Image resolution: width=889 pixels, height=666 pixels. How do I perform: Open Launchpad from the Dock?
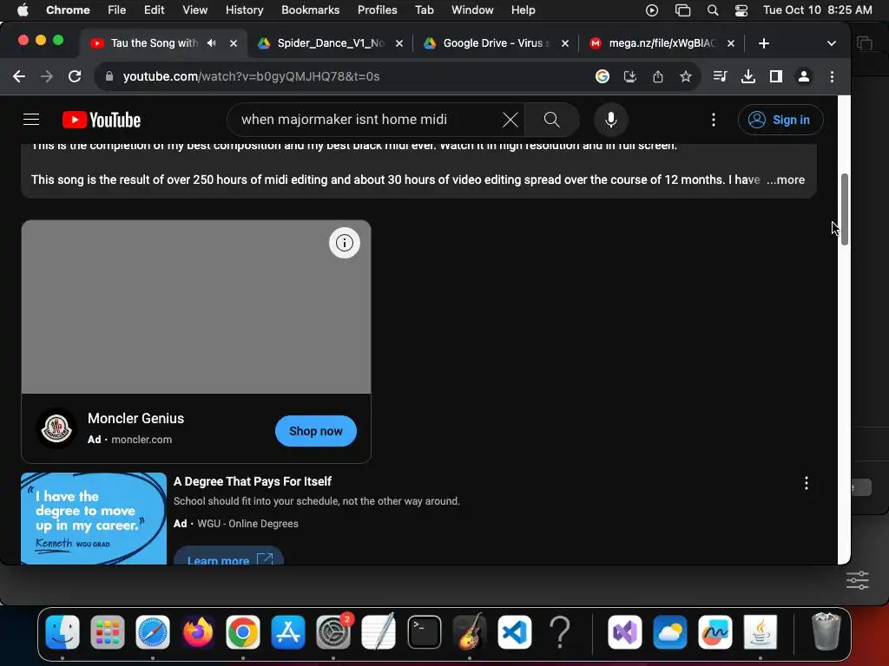(x=107, y=632)
